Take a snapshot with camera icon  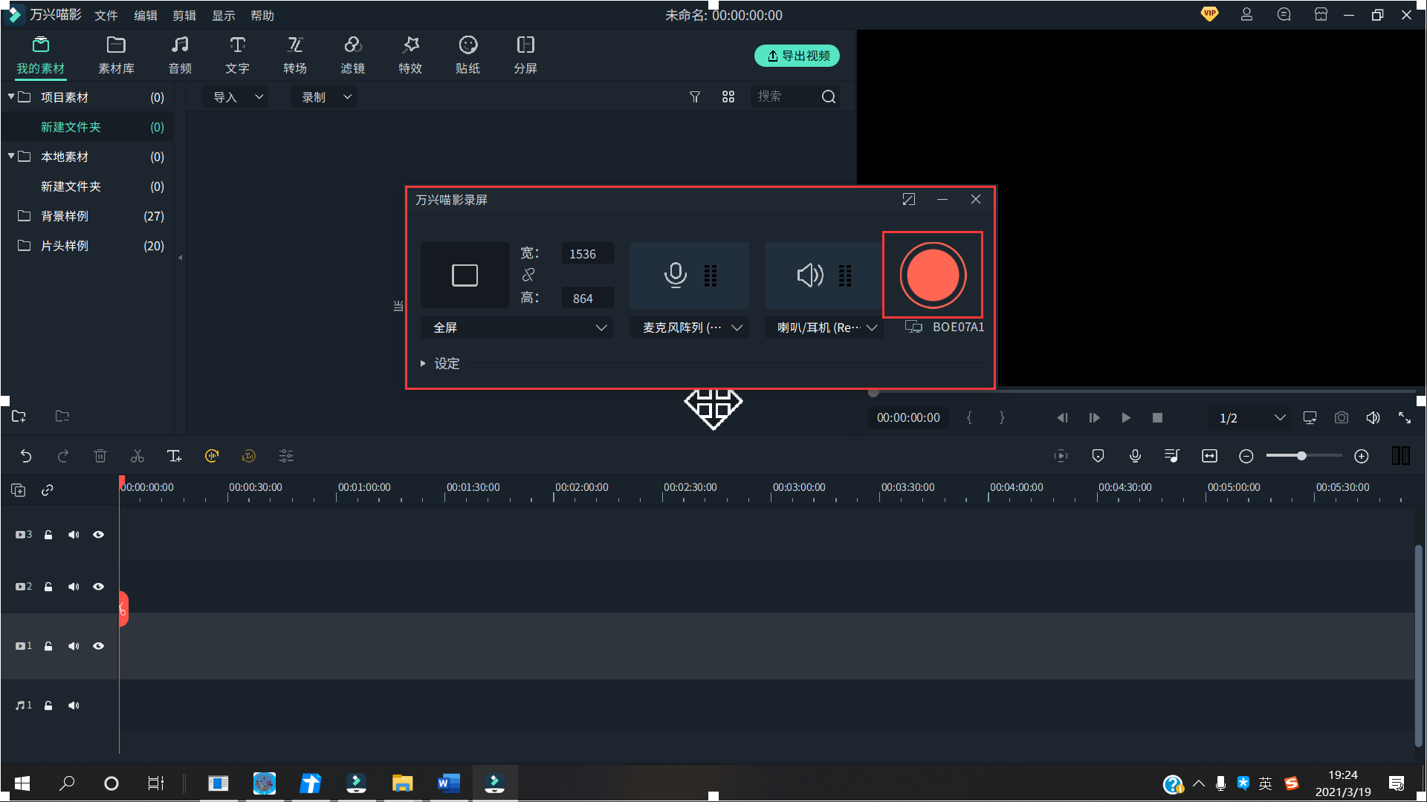1341,417
